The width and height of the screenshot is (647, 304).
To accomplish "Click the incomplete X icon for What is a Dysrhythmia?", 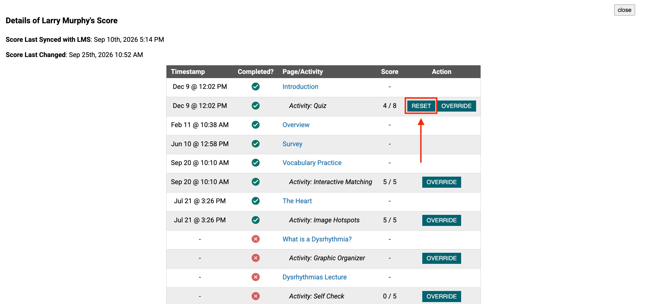I will pos(256,239).
